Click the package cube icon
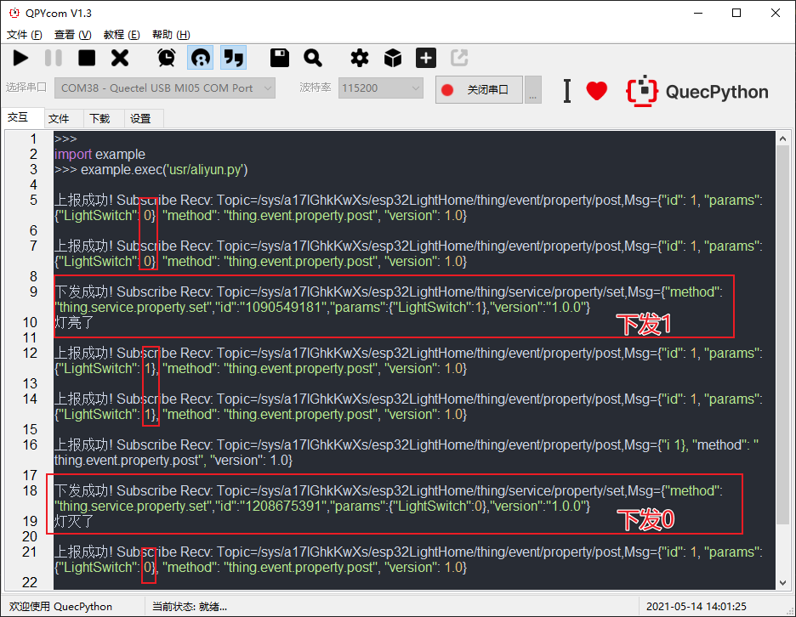The image size is (796, 617). click(x=392, y=58)
